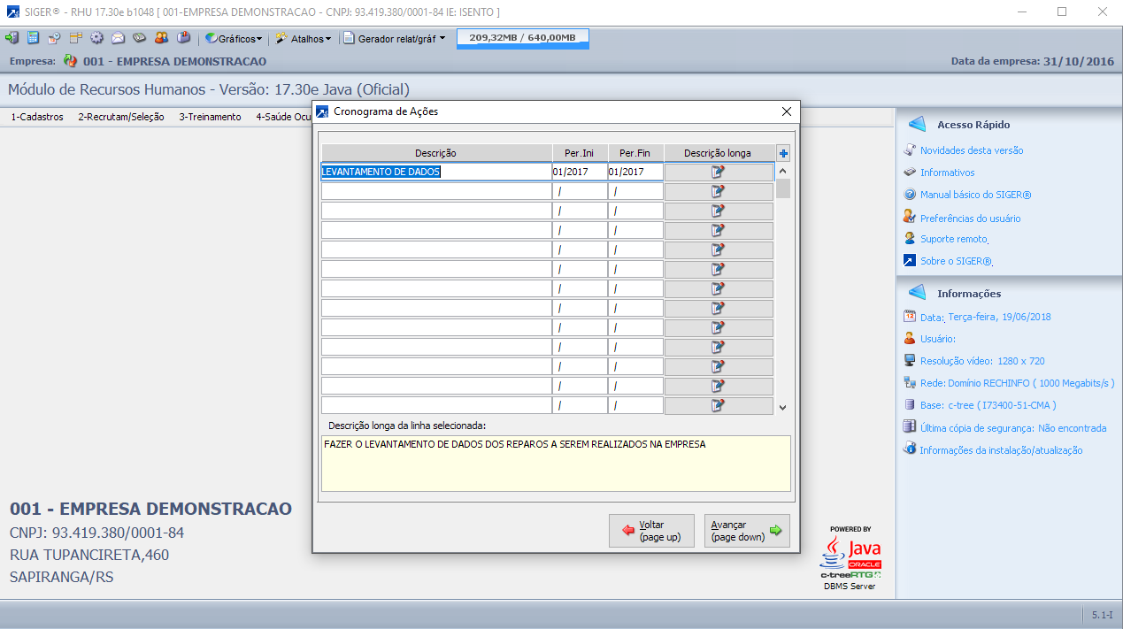
Task: Click the Sobre o SIGER blue arrow icon
Action: point(909,261)
